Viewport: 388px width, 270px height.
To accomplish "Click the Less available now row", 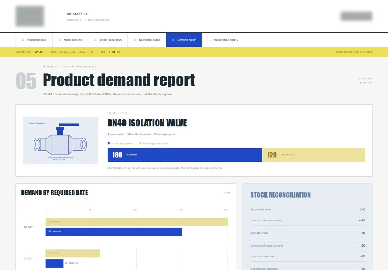I will 308,256.
